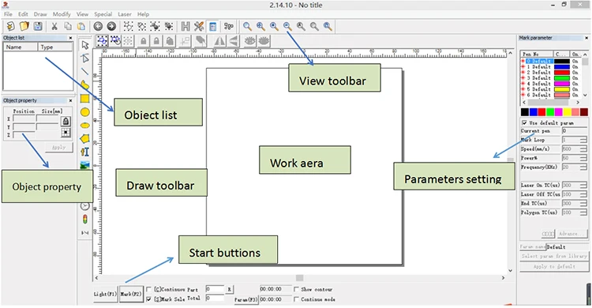Viewport: 592px width, 308px height.
Task: Click the Power% spinner
Action: [583, 158]
